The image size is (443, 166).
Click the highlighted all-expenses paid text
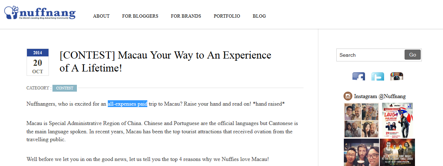tap(128, 104)
